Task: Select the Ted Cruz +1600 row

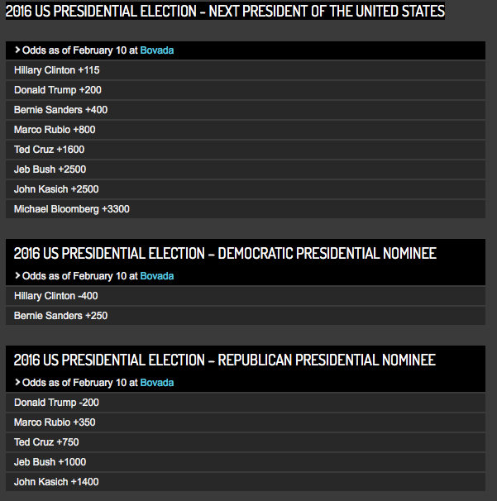Action: 246,150
